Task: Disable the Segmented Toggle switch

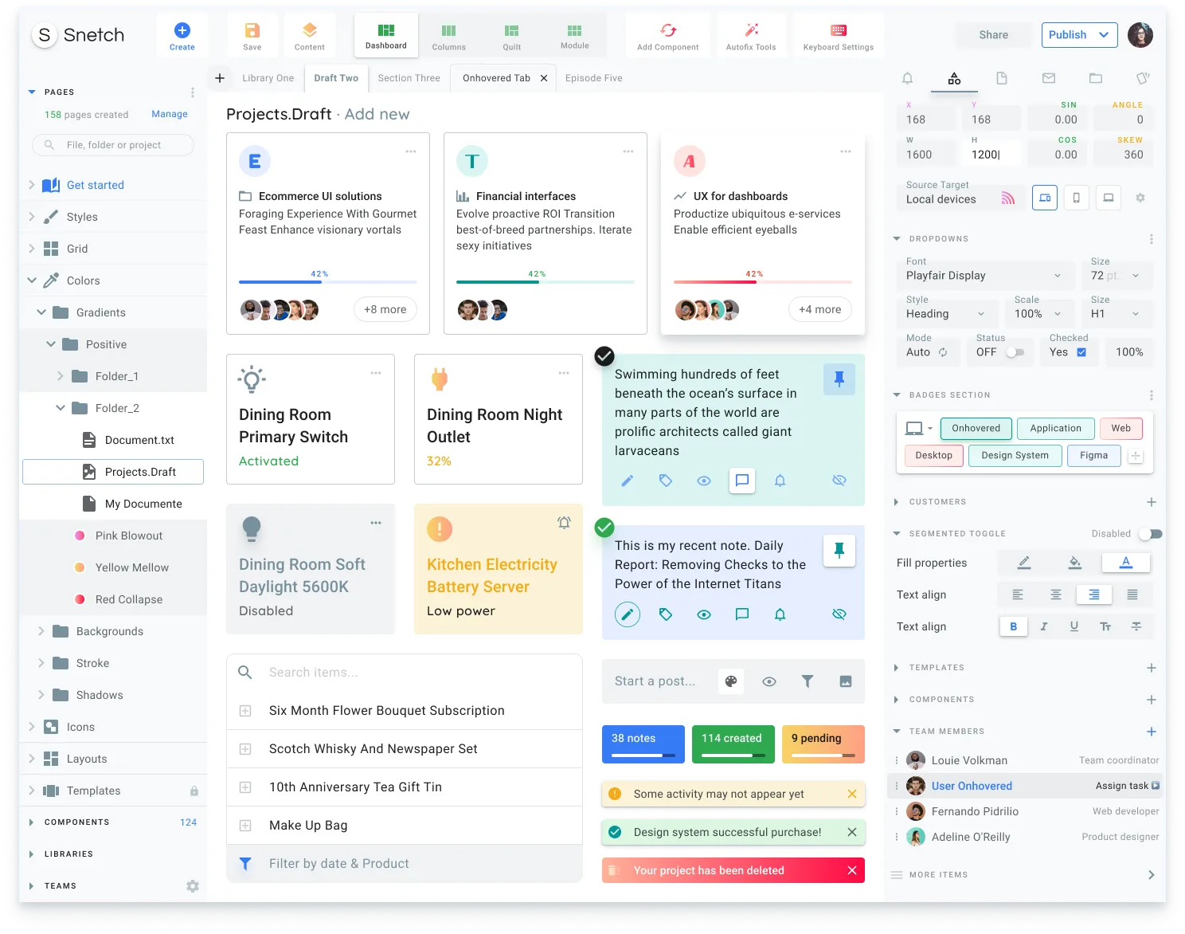Action: [x=1150, y=533]
